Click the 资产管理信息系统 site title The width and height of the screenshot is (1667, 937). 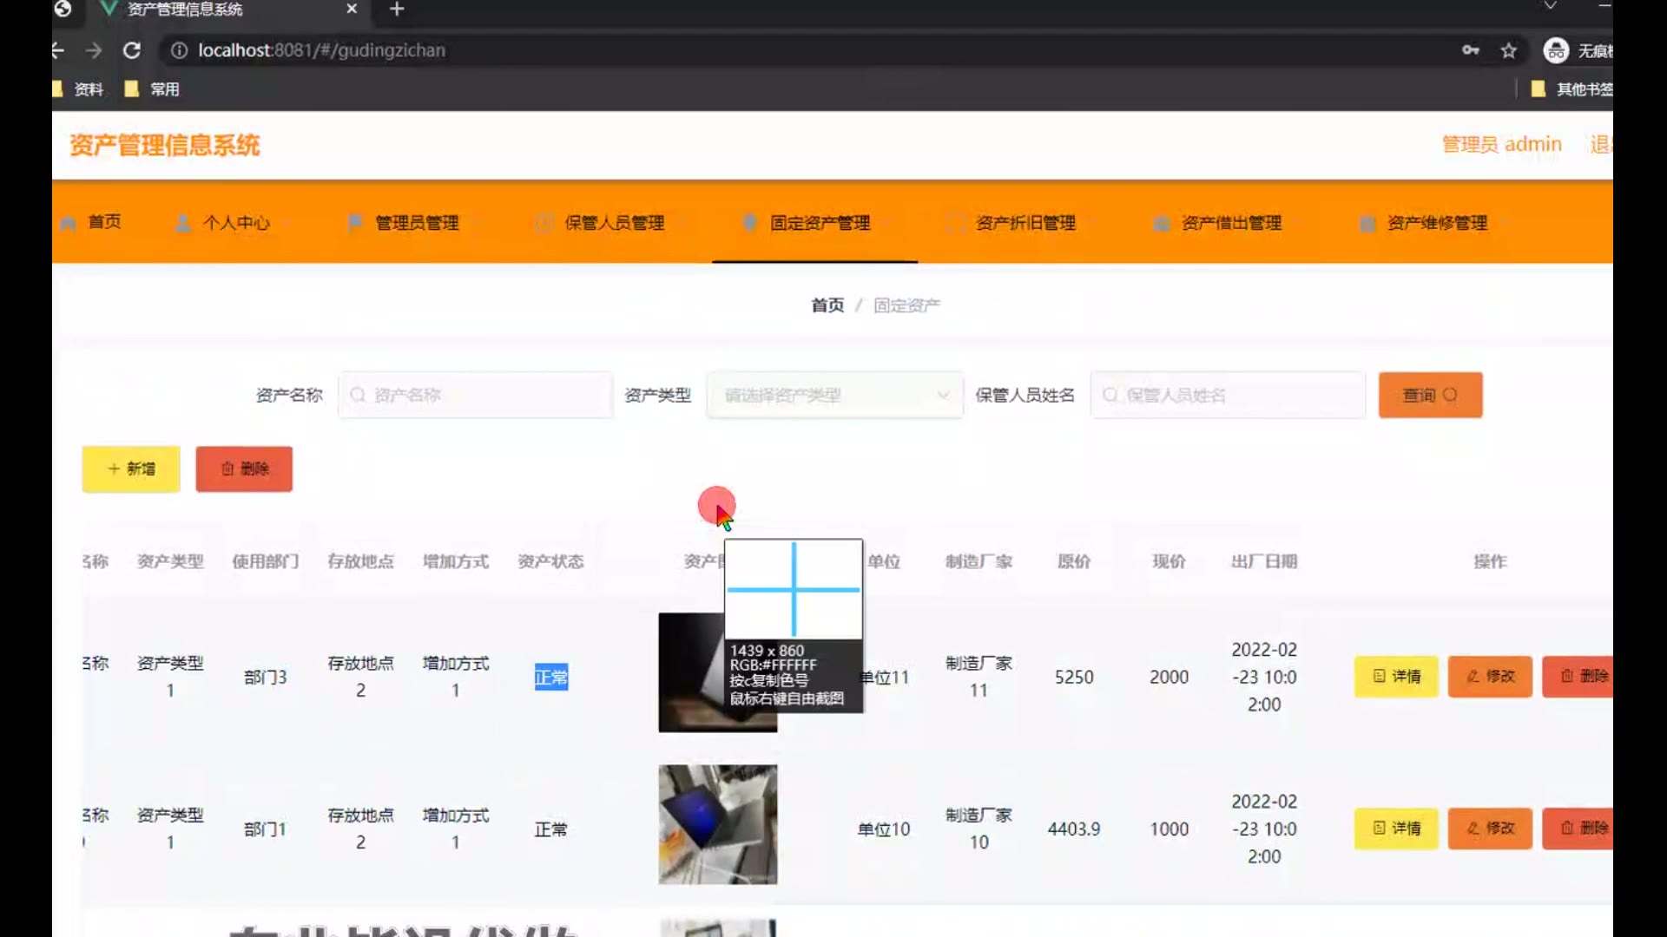165,145
